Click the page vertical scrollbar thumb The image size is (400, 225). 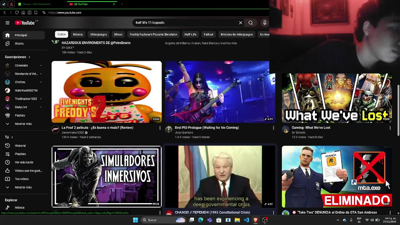click(398, 110)
